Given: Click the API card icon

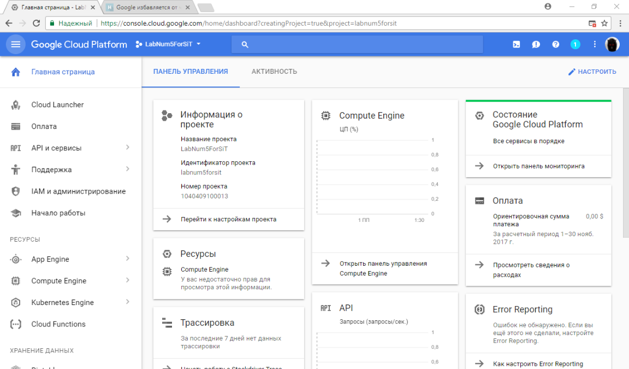Looking at the screenshot, I should (326, 308).
